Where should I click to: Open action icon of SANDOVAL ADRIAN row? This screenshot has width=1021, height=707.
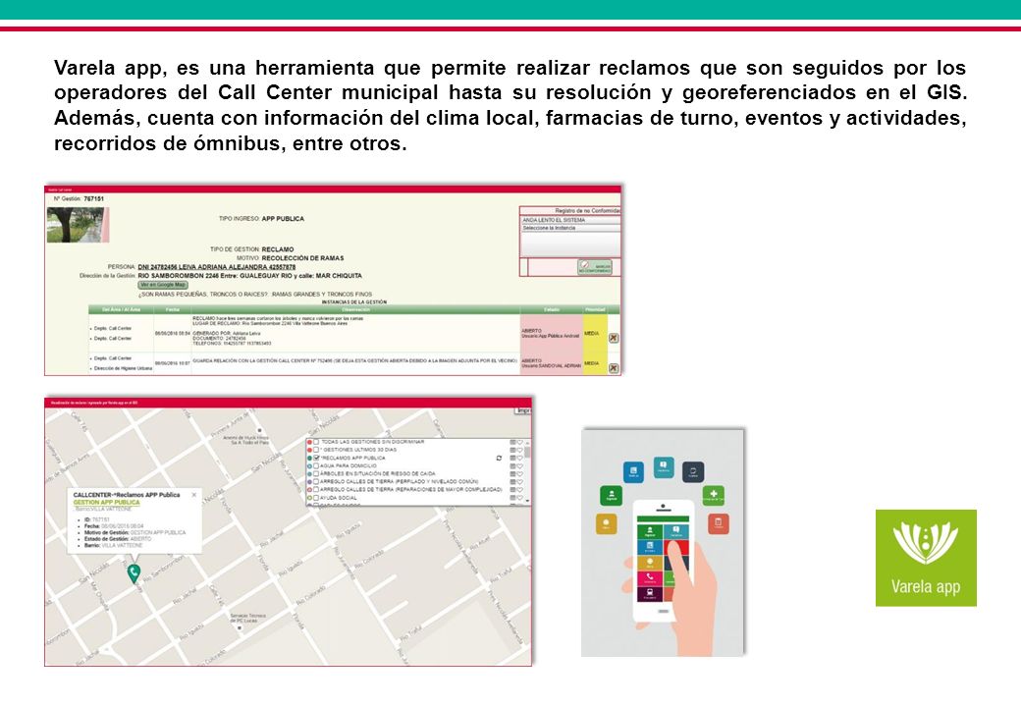[x=614, y=368]
